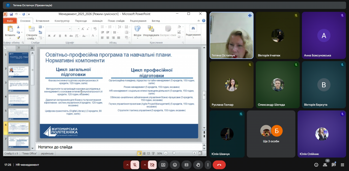Toggle the muted microphone button
The height and width of the screenshot is (171, 349).
click(x=135, y=165)
